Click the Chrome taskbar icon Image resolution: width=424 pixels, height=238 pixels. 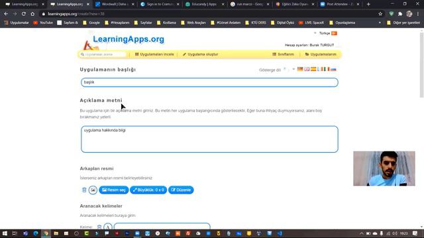pos(46,233)
